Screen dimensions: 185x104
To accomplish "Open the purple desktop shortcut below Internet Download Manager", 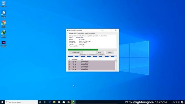I will (x=3, y=44).
